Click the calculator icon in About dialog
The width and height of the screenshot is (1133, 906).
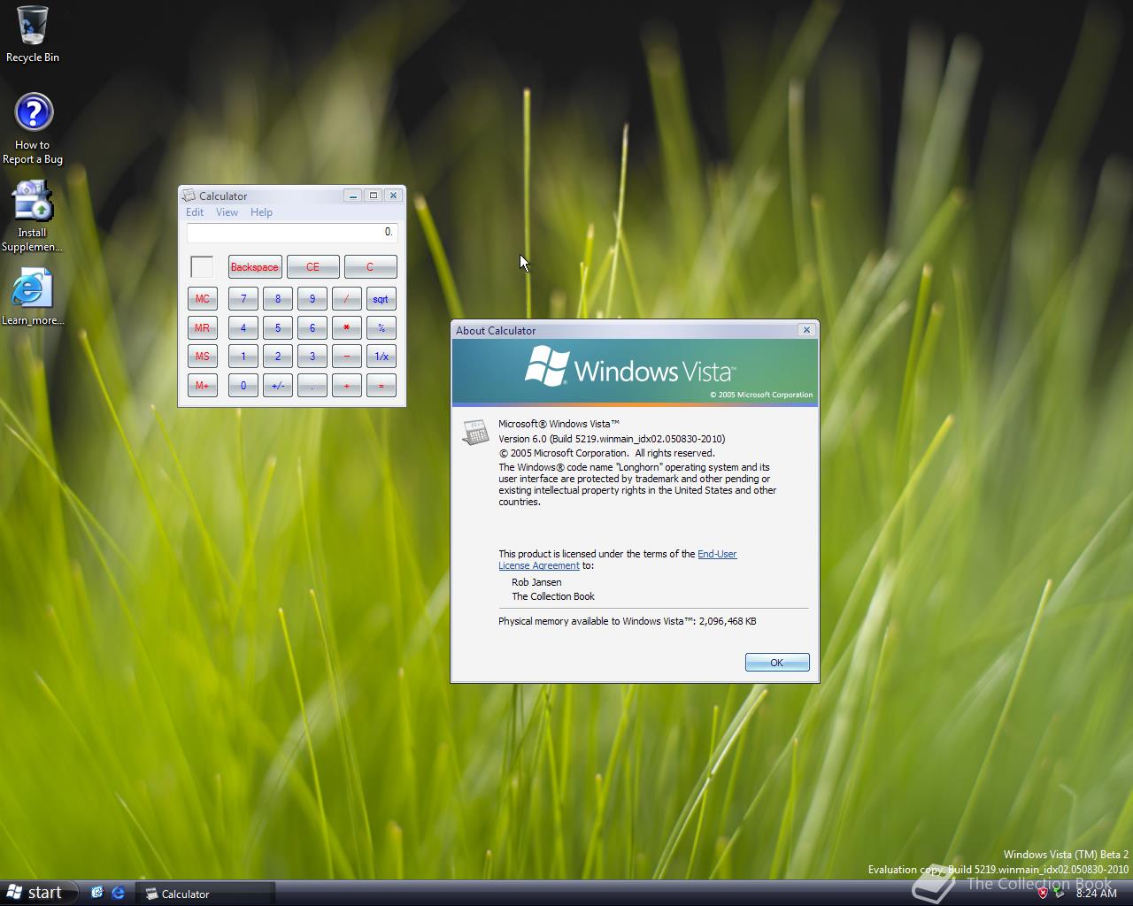pyautogui.click(x=476, y=432)
